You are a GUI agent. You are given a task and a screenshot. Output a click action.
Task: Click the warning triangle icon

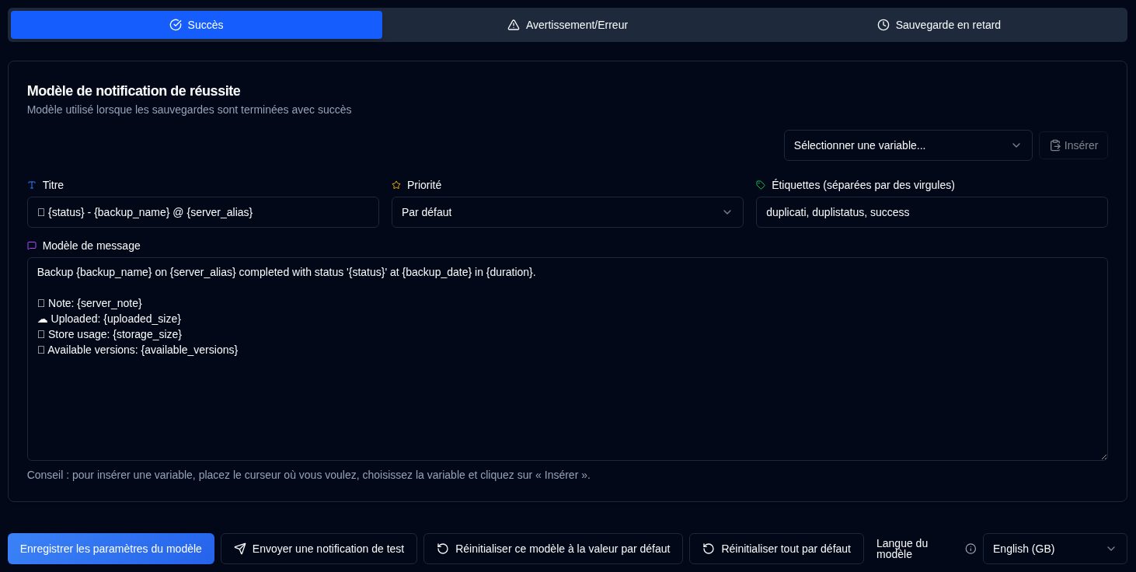coord(514,25)
